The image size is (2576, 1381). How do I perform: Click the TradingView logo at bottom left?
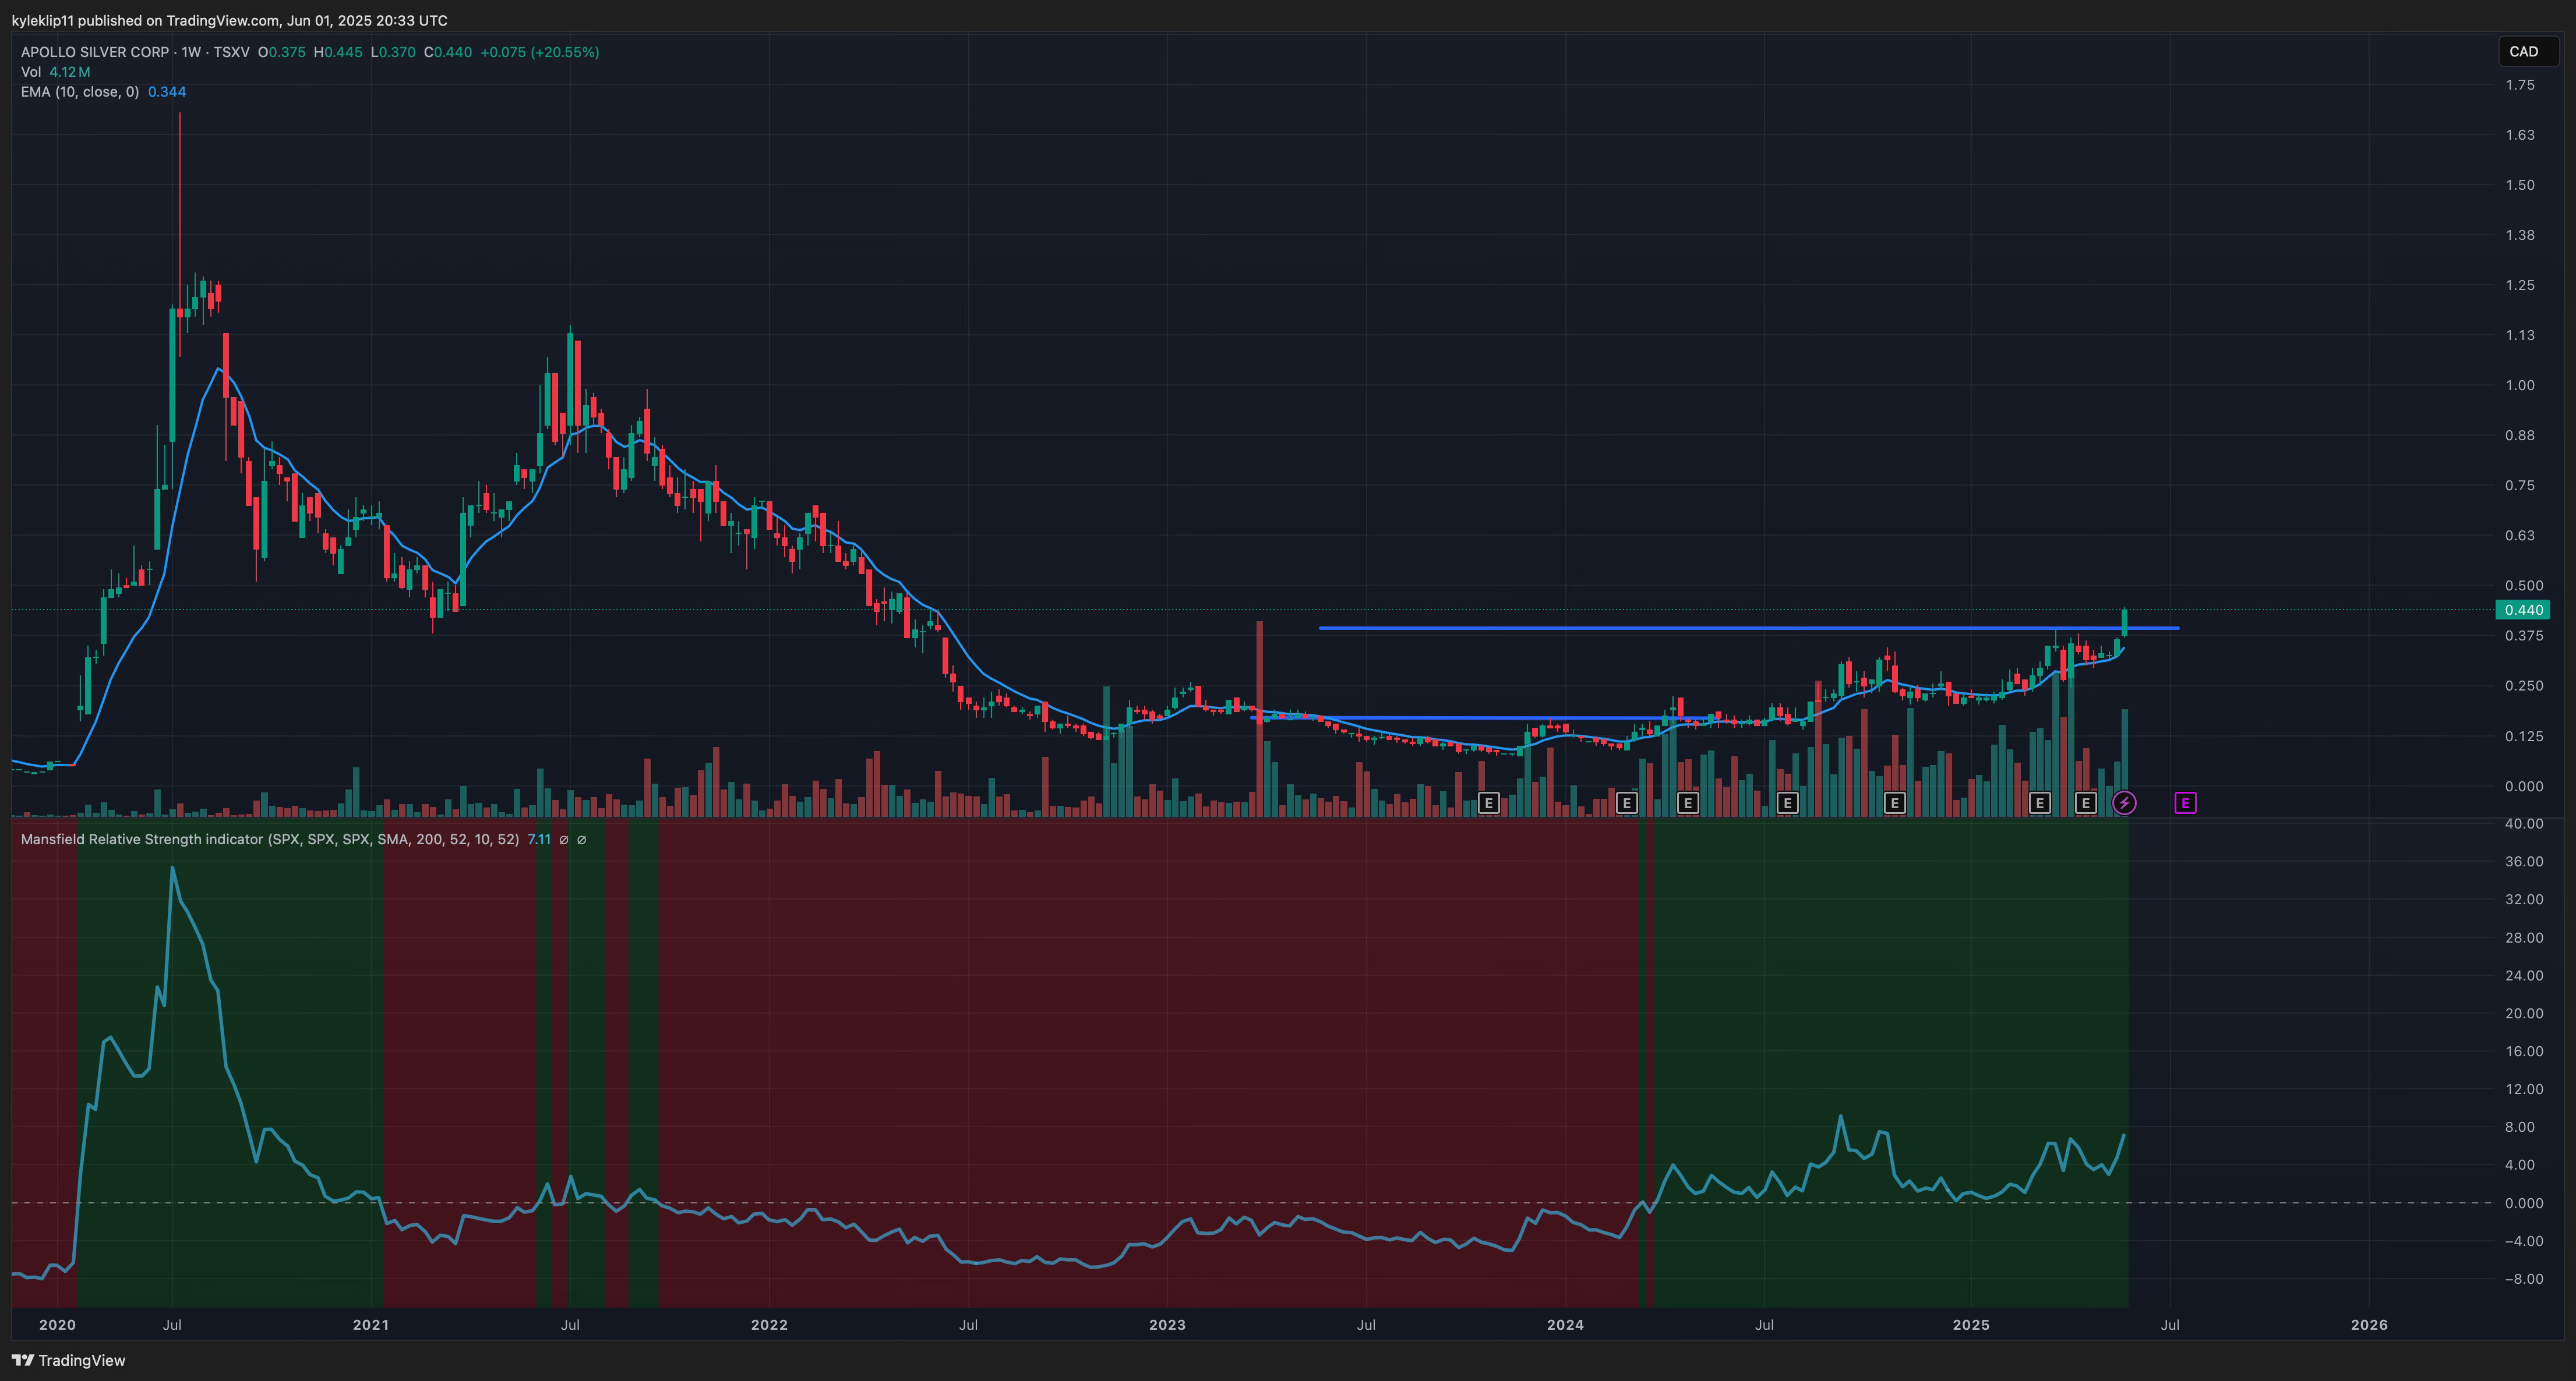click(x=68, y=1360)
